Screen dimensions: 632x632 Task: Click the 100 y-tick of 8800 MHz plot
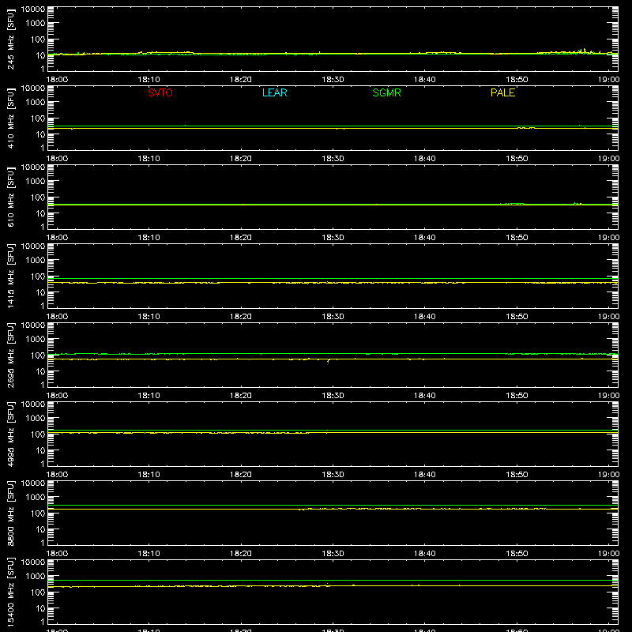(x=38, y=513)
